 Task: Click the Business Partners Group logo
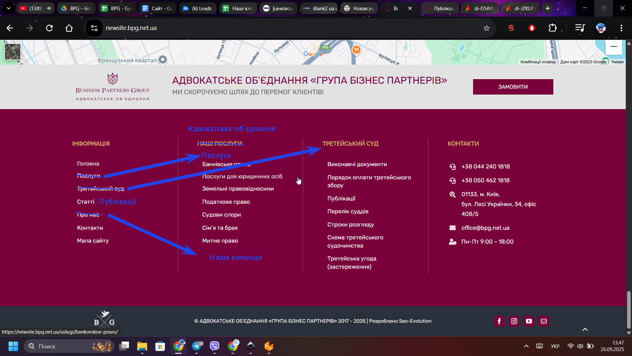(x=113, y=87)
